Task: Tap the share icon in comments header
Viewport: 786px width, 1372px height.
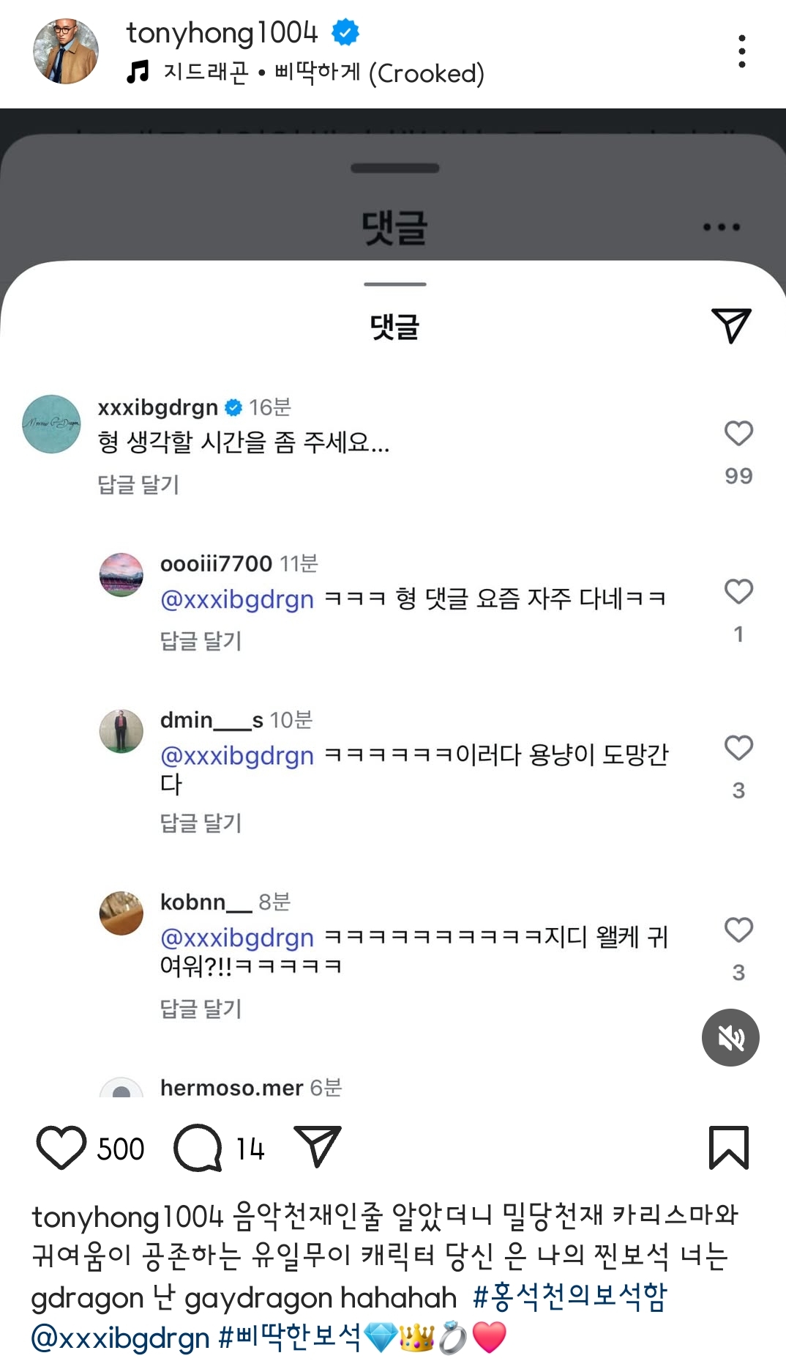Action: tap(730, 325)
